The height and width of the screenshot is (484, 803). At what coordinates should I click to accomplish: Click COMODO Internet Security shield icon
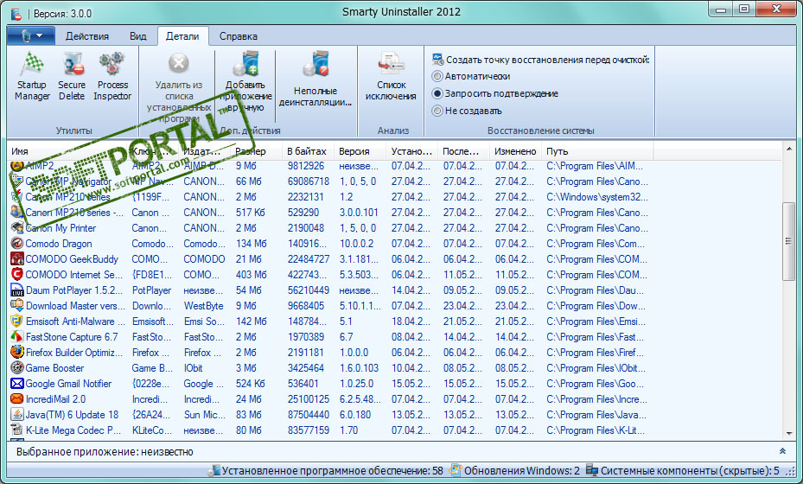17,275
